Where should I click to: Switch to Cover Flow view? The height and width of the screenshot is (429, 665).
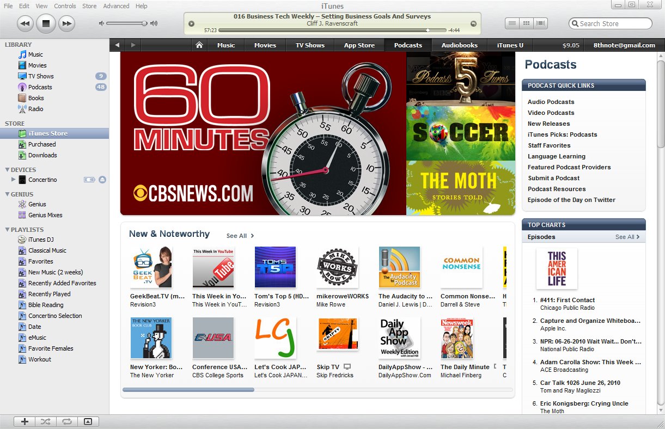[x=540, y=23]
